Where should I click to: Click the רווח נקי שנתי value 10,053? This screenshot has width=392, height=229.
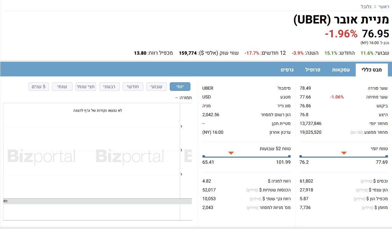pyautogui.click(x=209, y=199)
